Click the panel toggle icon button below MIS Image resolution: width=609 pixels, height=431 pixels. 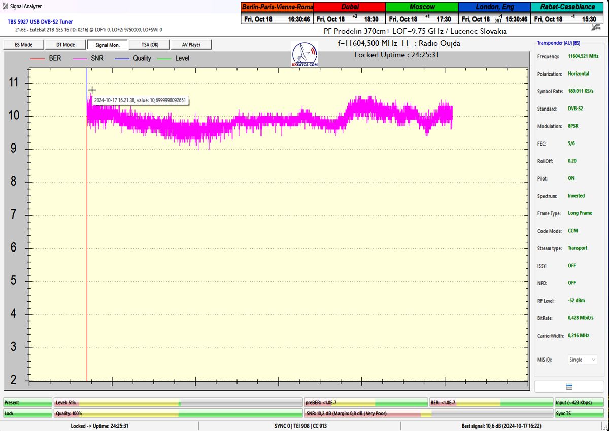(x=569, y=386)
